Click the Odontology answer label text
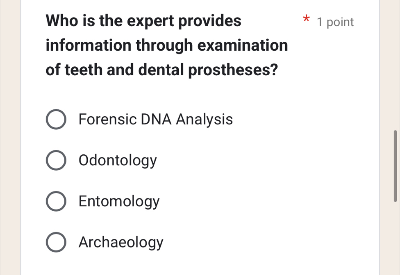 pos(117,160)
